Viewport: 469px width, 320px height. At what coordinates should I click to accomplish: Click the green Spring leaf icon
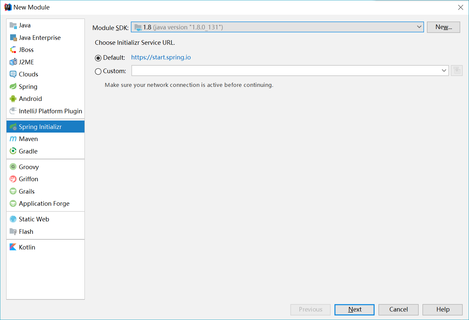coord(13,87)
